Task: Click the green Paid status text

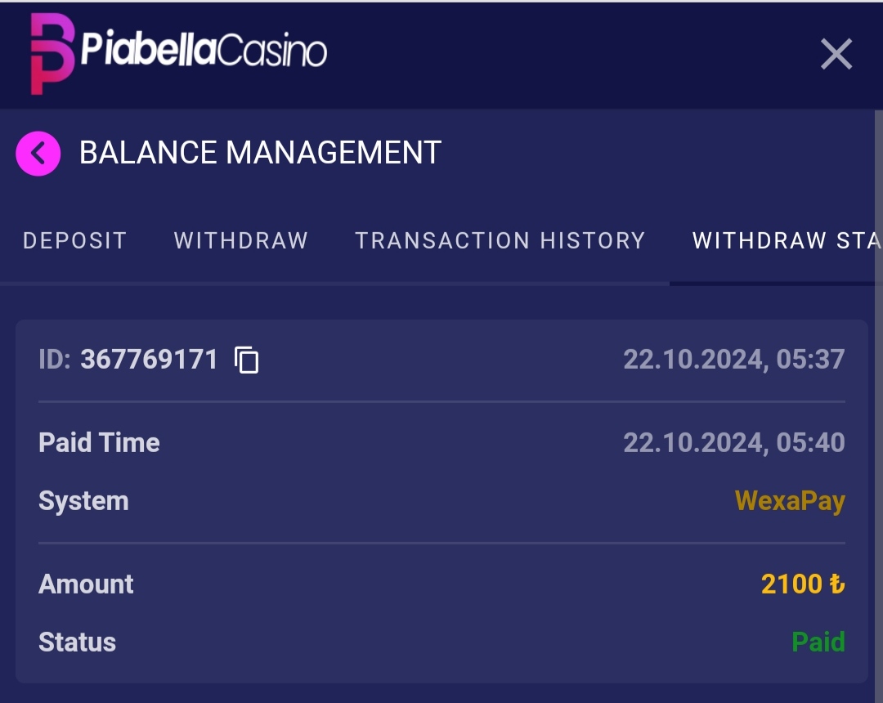Action: [x=818, y=643]
